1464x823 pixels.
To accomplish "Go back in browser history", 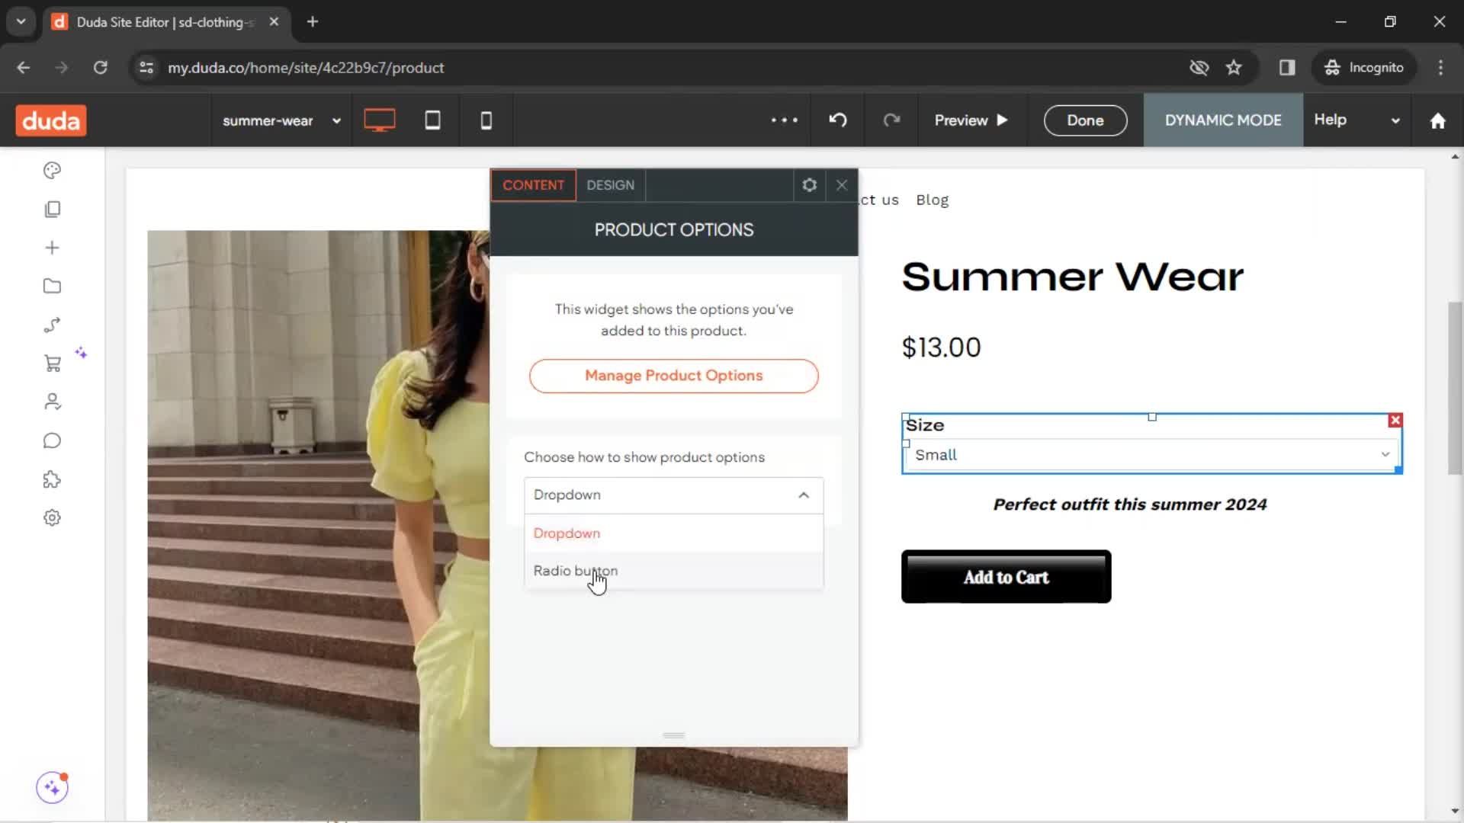I will [24, 68].
